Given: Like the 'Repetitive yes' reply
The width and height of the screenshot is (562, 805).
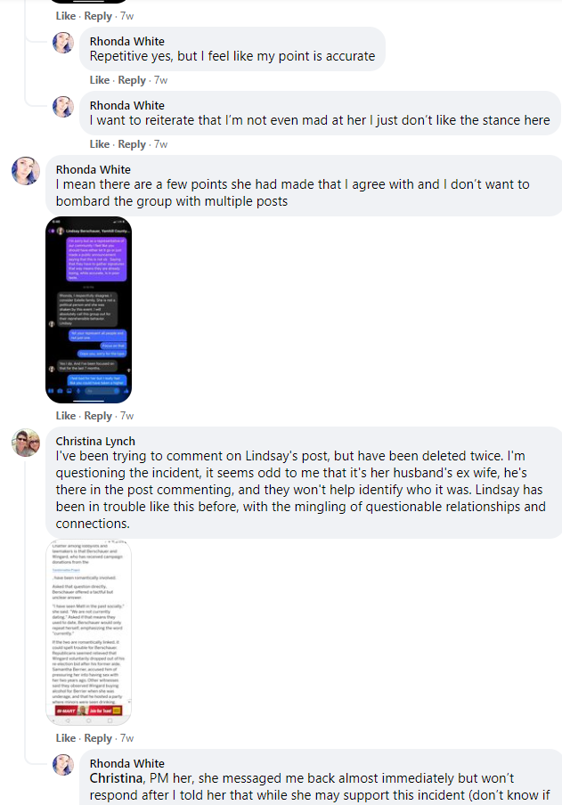Looking at the screenshot, I should 99,80.
